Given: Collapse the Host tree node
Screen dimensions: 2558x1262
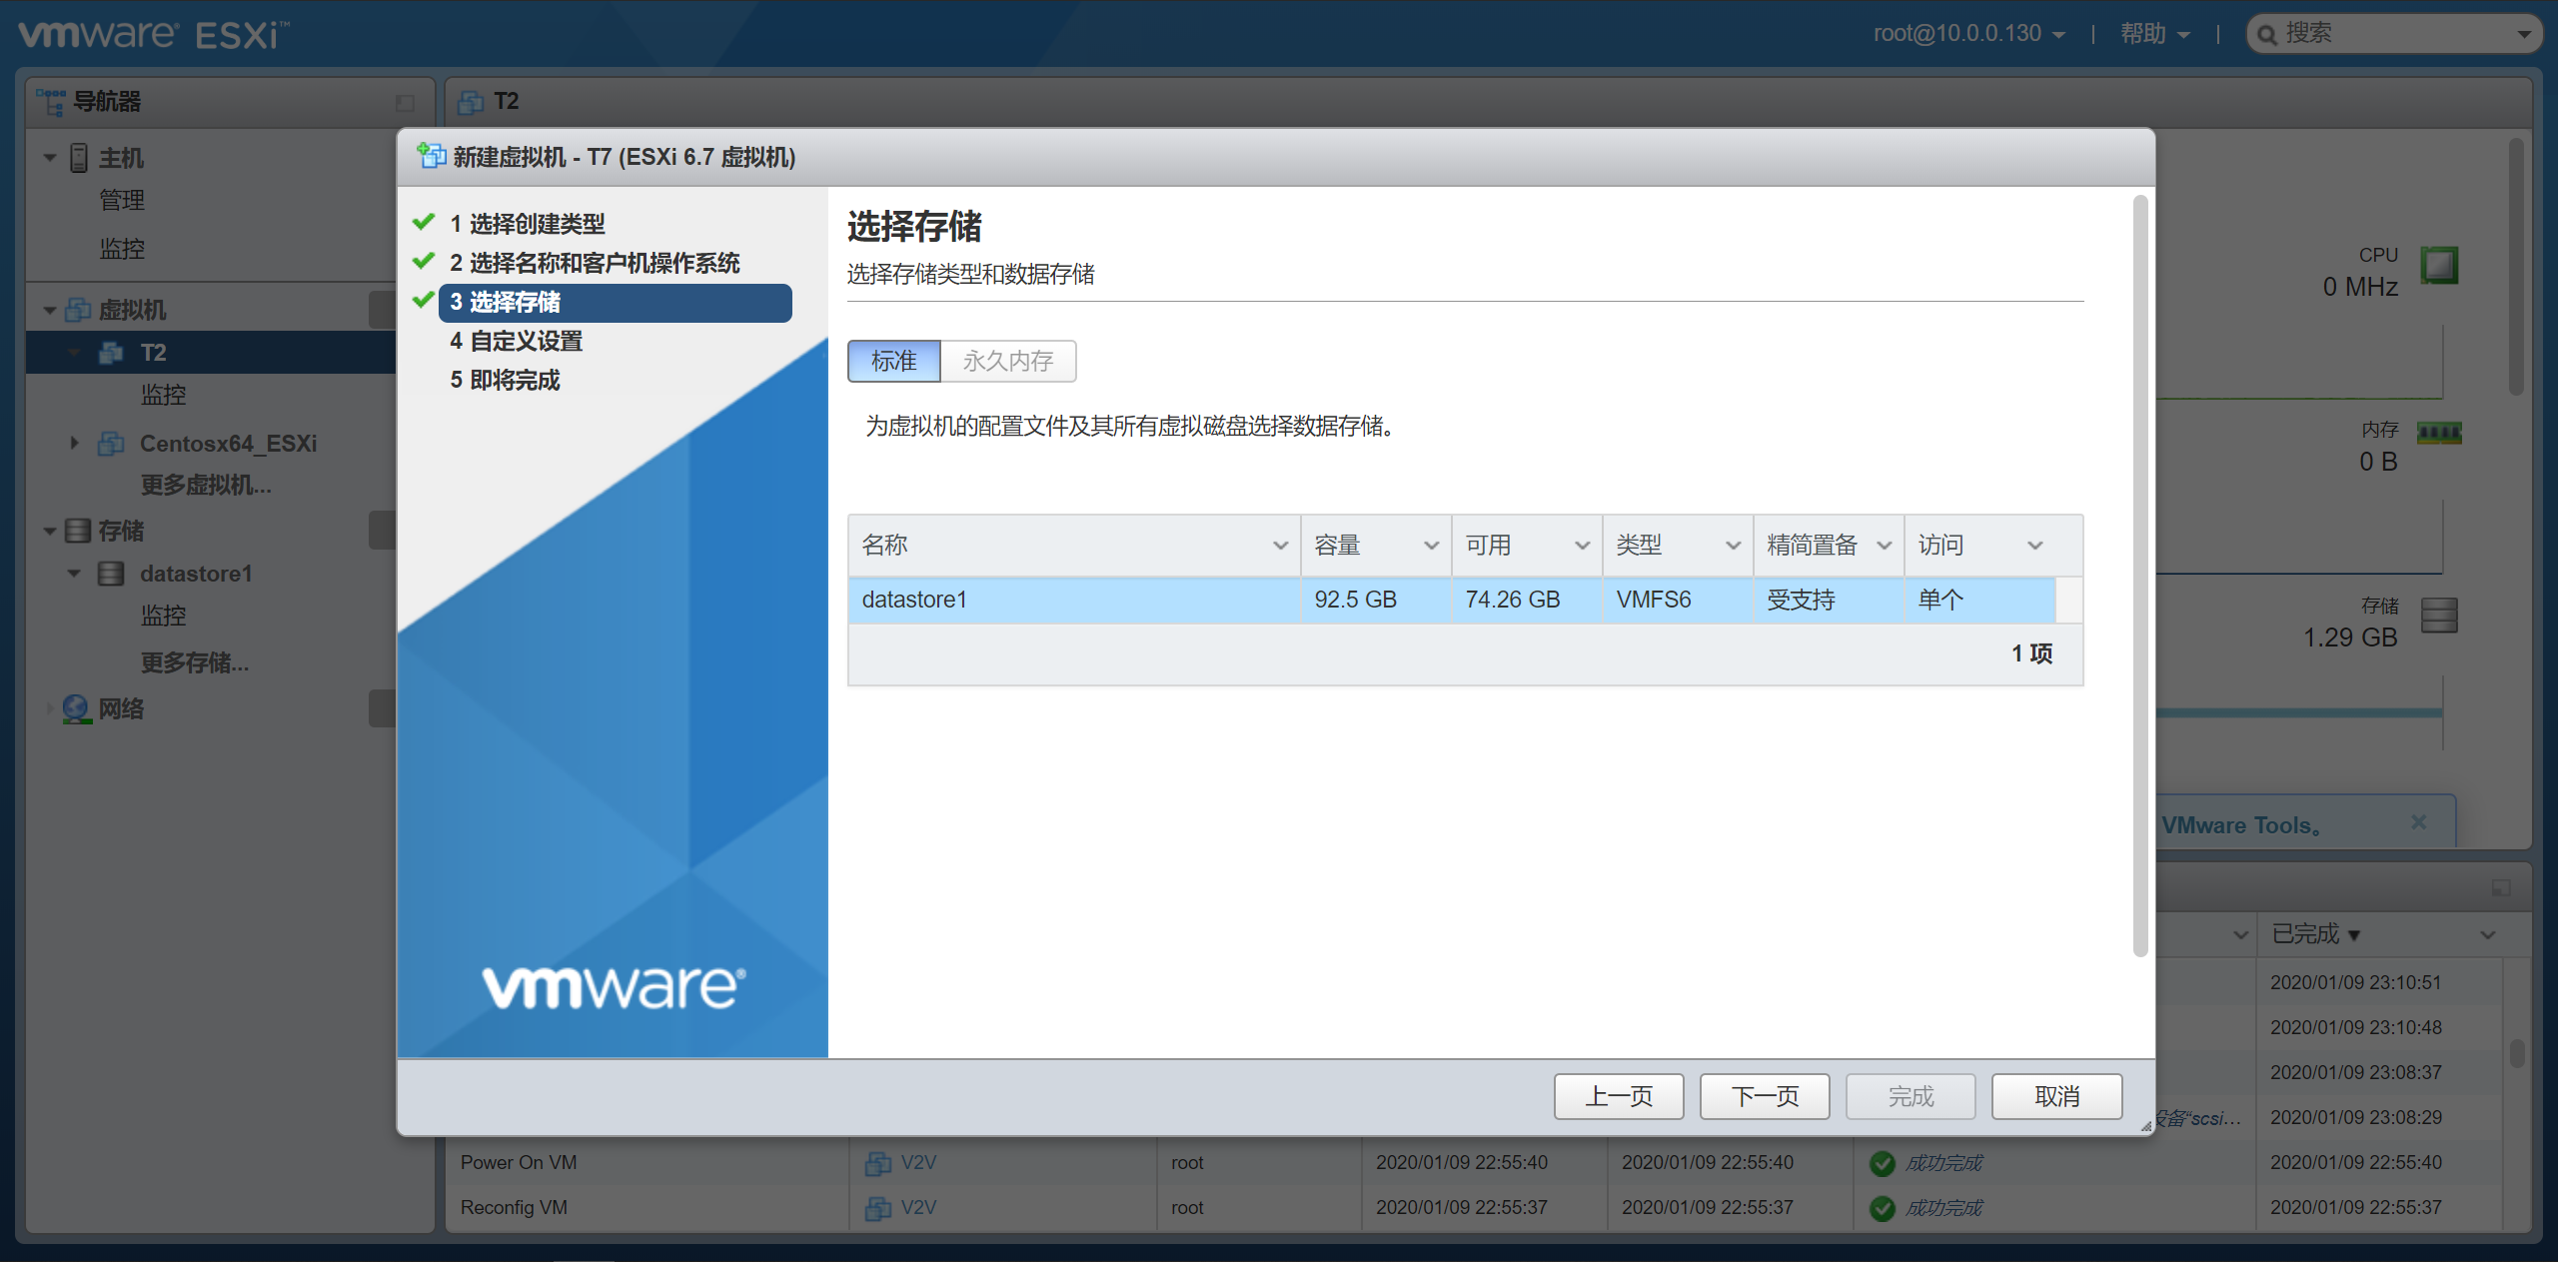Looking at the screenshot, I should [50, 158].
